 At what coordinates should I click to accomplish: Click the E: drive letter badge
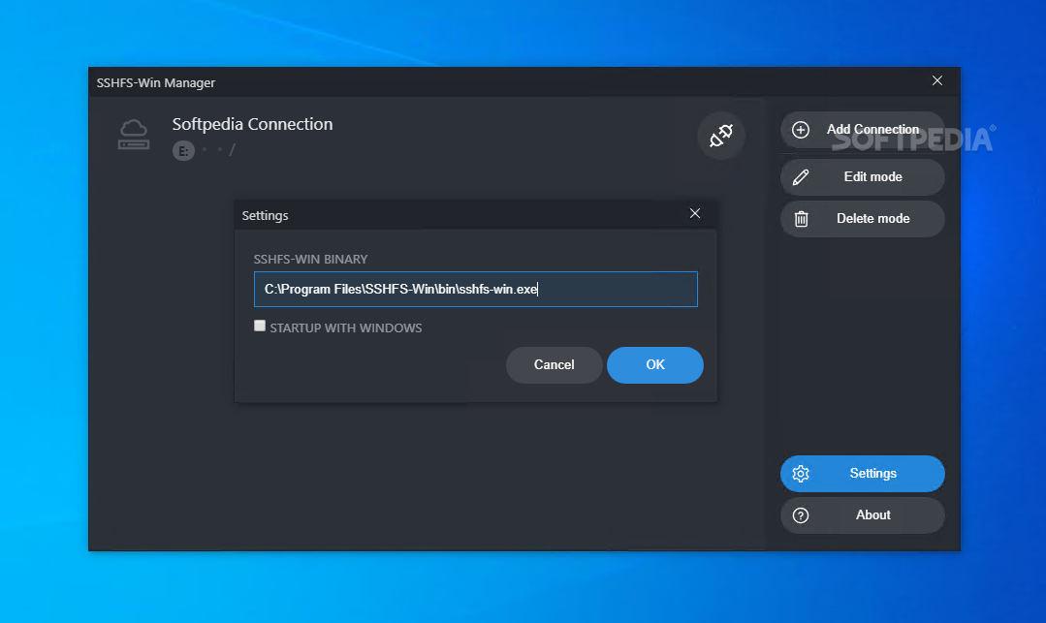(183, 151)
